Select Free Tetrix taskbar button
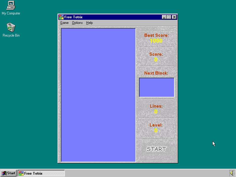This screenshot has width=236, height=177. coord(41,173)
